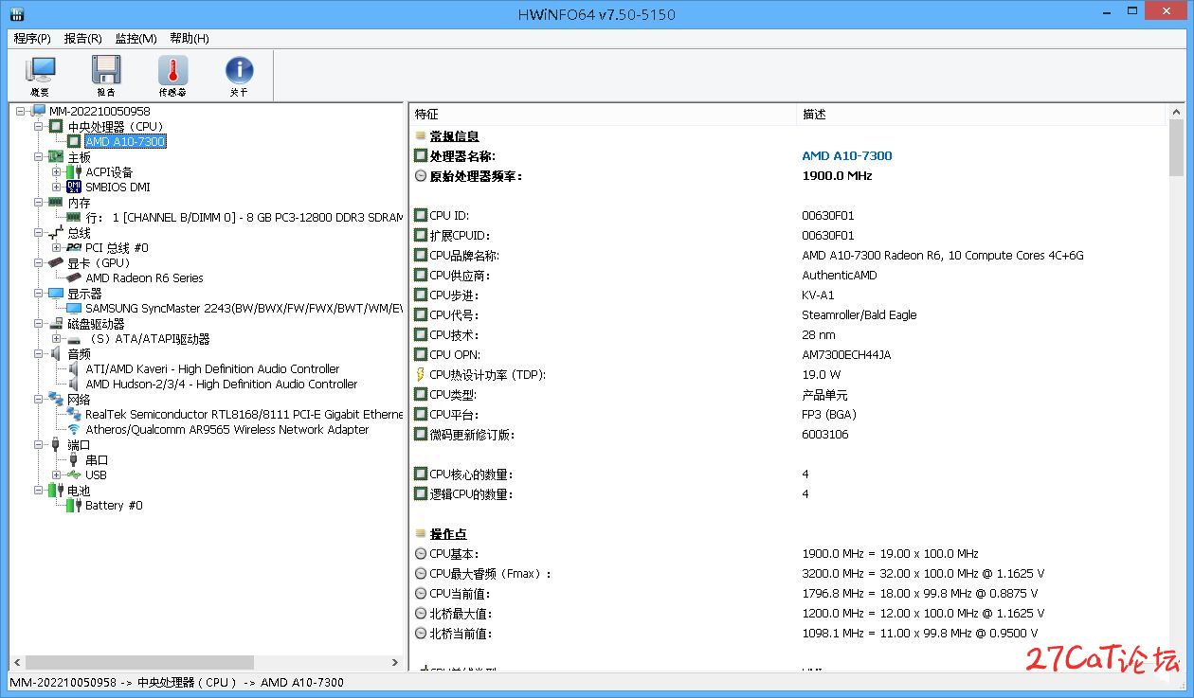The image size is (1194, 698).
Task: Collapse the 显卡（GPU）tree node
Action: (x=39, y=262)
